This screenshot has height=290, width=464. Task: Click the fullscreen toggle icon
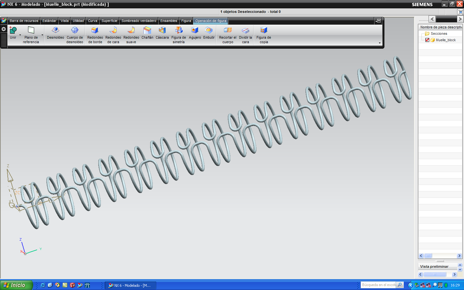(460, 12)
